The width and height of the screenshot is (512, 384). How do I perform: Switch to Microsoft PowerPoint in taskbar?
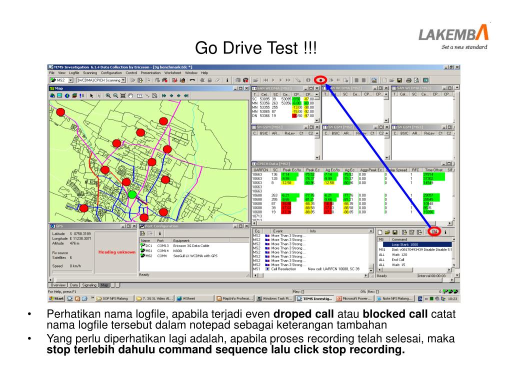(354, 298)
